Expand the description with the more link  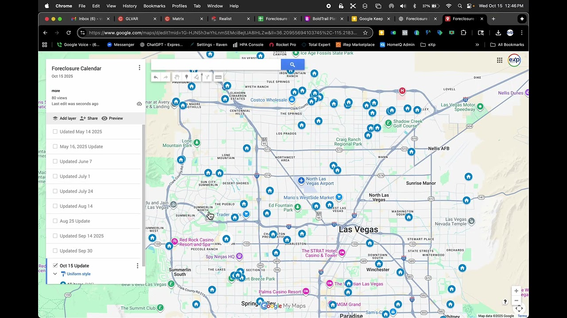tap(56, 91)
